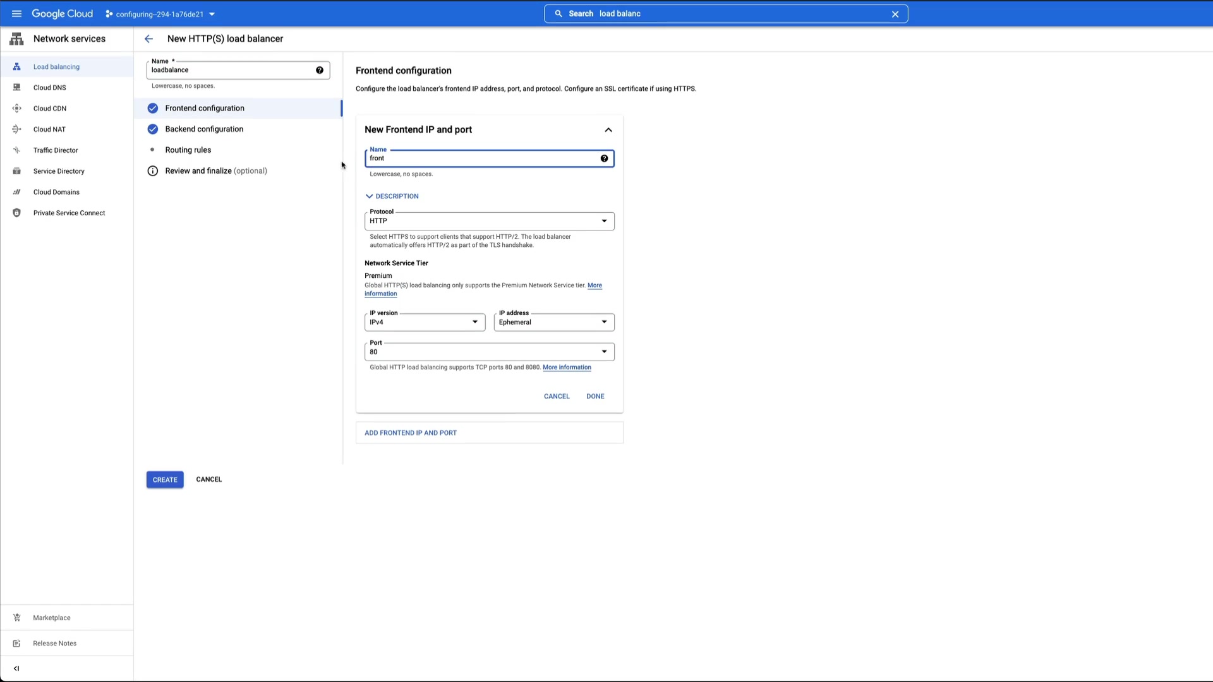Click into the frontend Name input field
Viewport: 1213px width, 682px height.
[x=480, y=159]
